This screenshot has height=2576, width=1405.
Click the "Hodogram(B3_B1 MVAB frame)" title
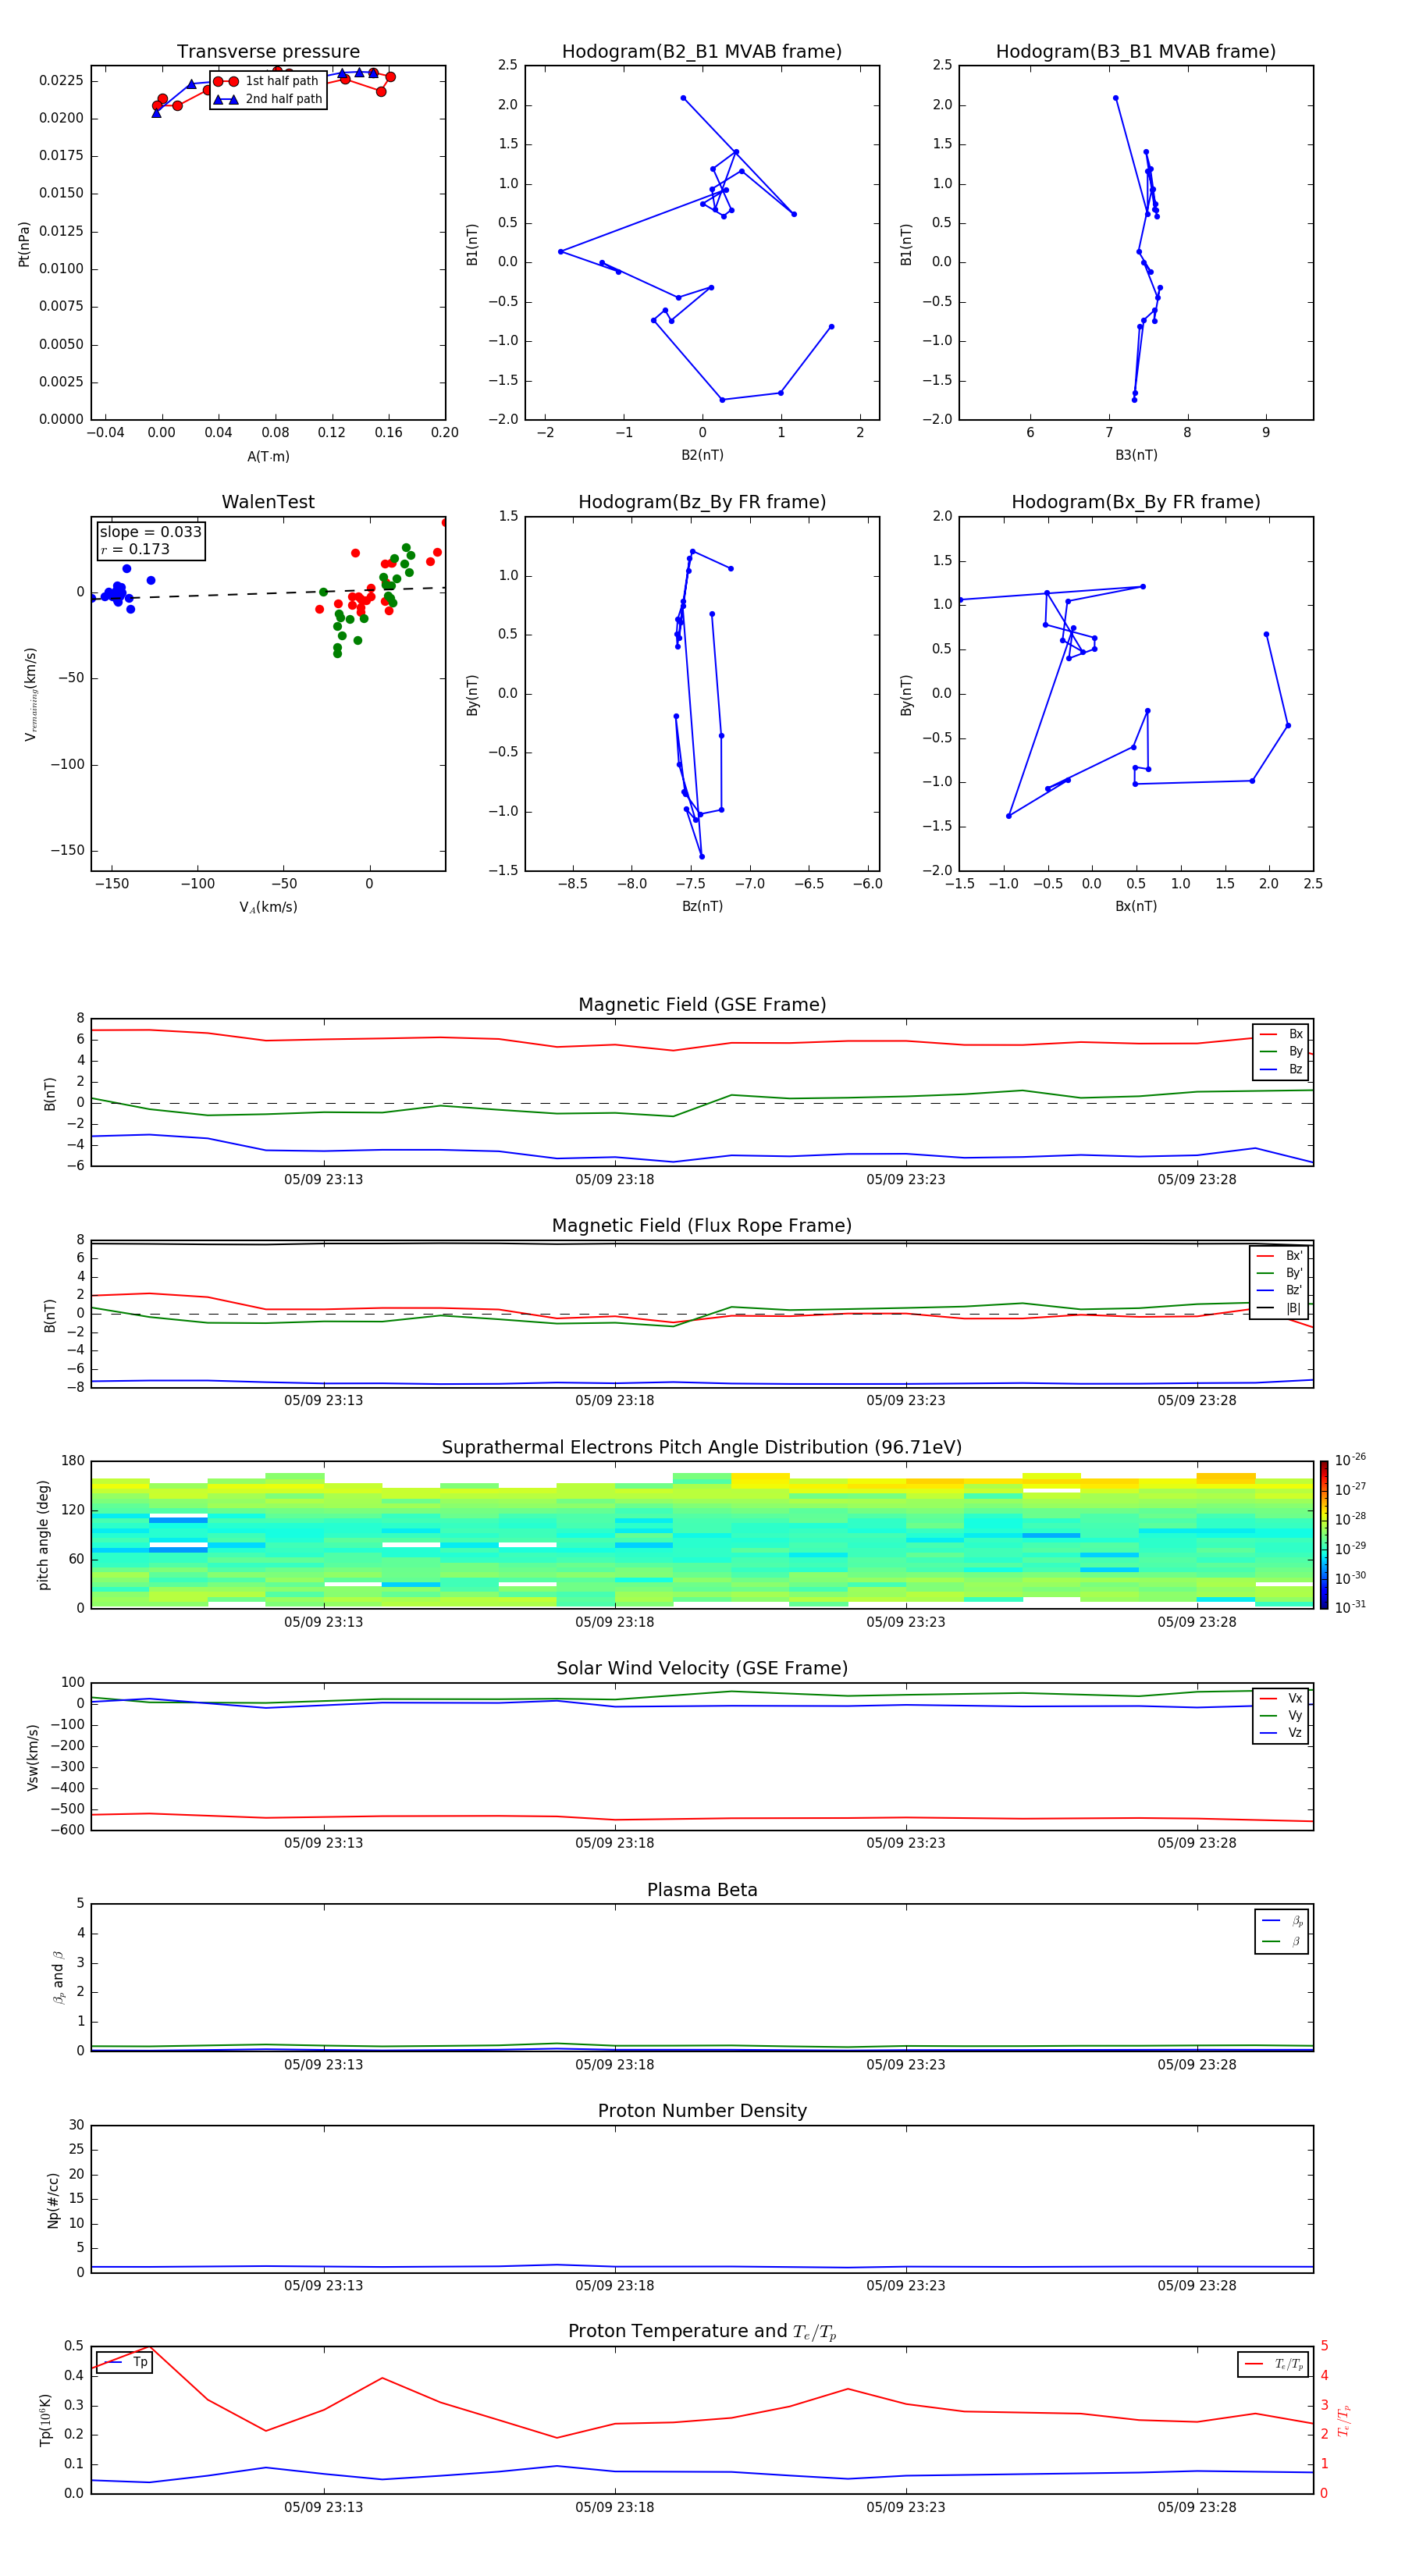point(1136,52)
